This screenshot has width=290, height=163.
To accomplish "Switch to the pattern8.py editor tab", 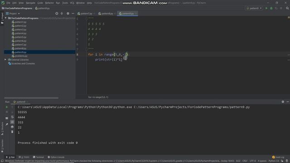I will coord(107,14).
